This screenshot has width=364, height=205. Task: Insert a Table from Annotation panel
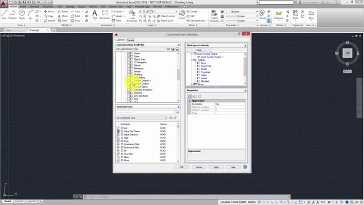pos(117,20)
